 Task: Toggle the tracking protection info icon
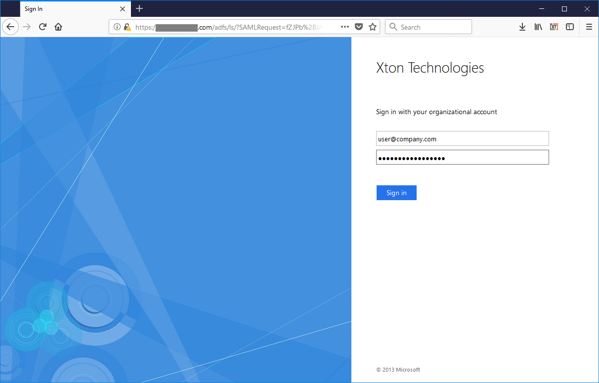117,27
